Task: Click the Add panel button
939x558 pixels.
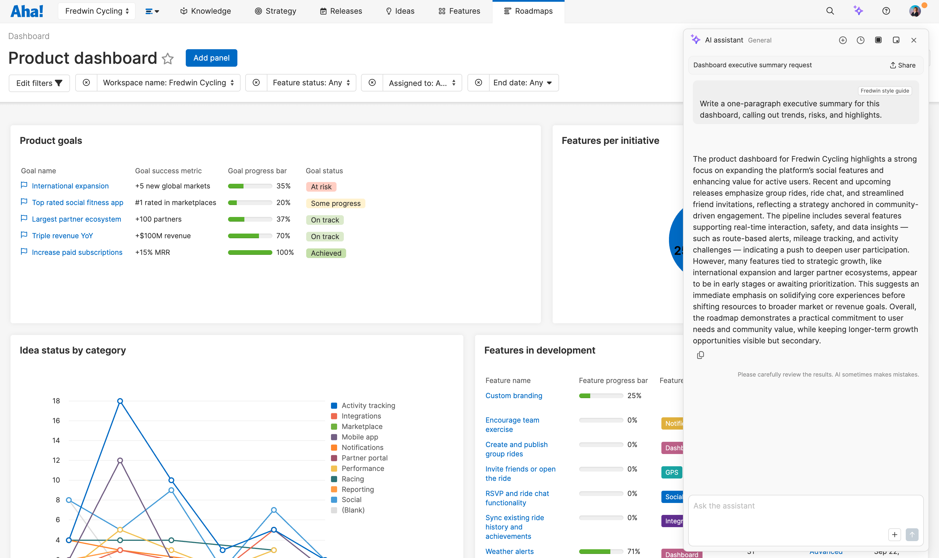Action: [211, 58]
